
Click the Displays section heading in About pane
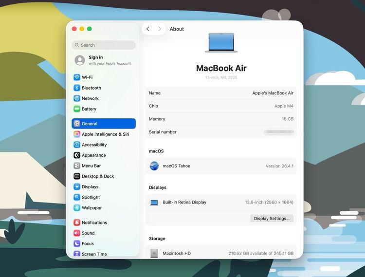(158, 187)
